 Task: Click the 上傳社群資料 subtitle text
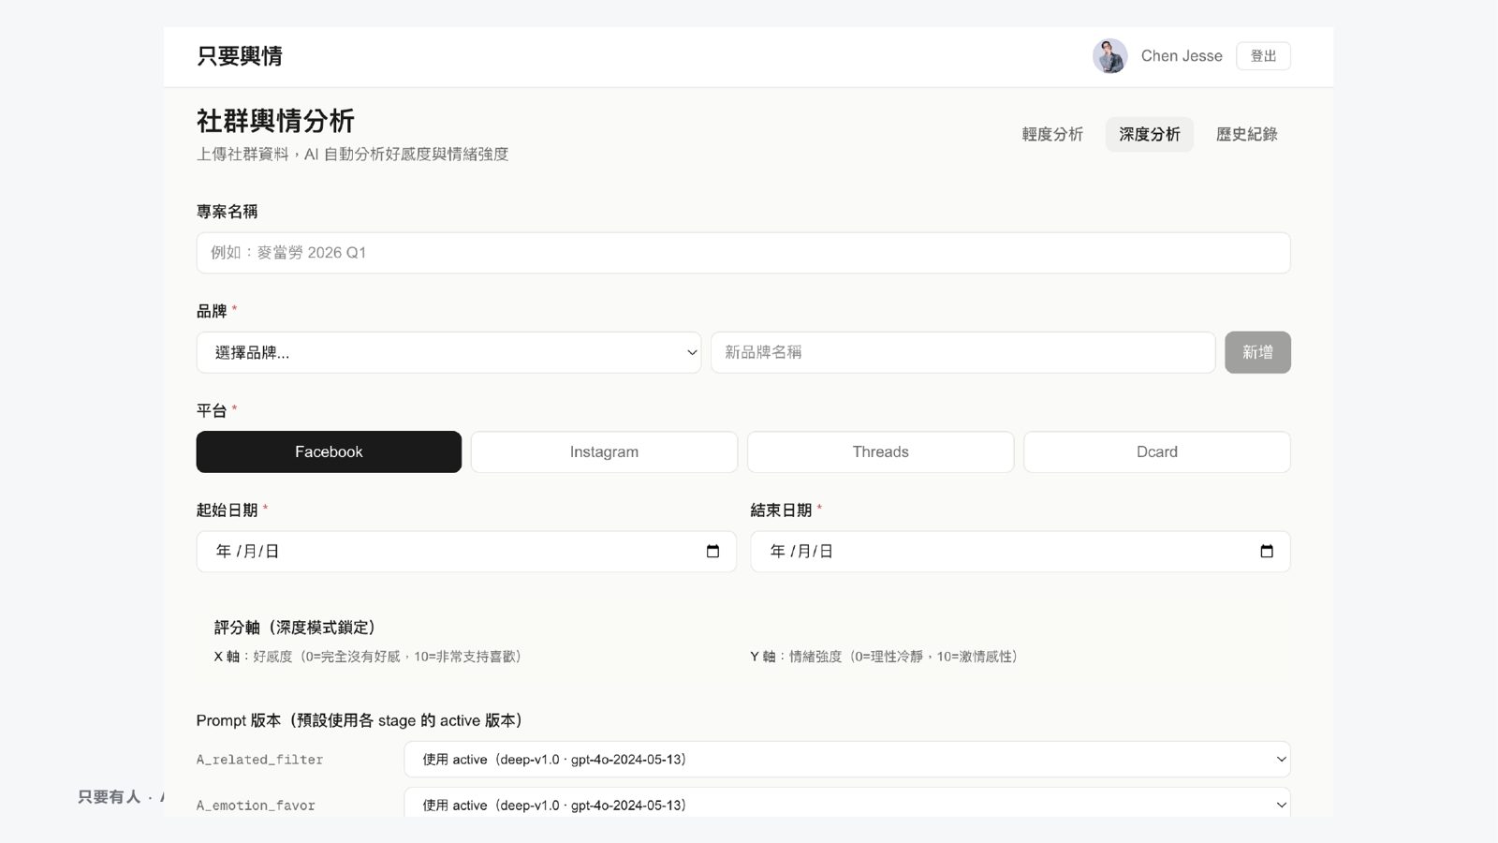coord(352,154)
